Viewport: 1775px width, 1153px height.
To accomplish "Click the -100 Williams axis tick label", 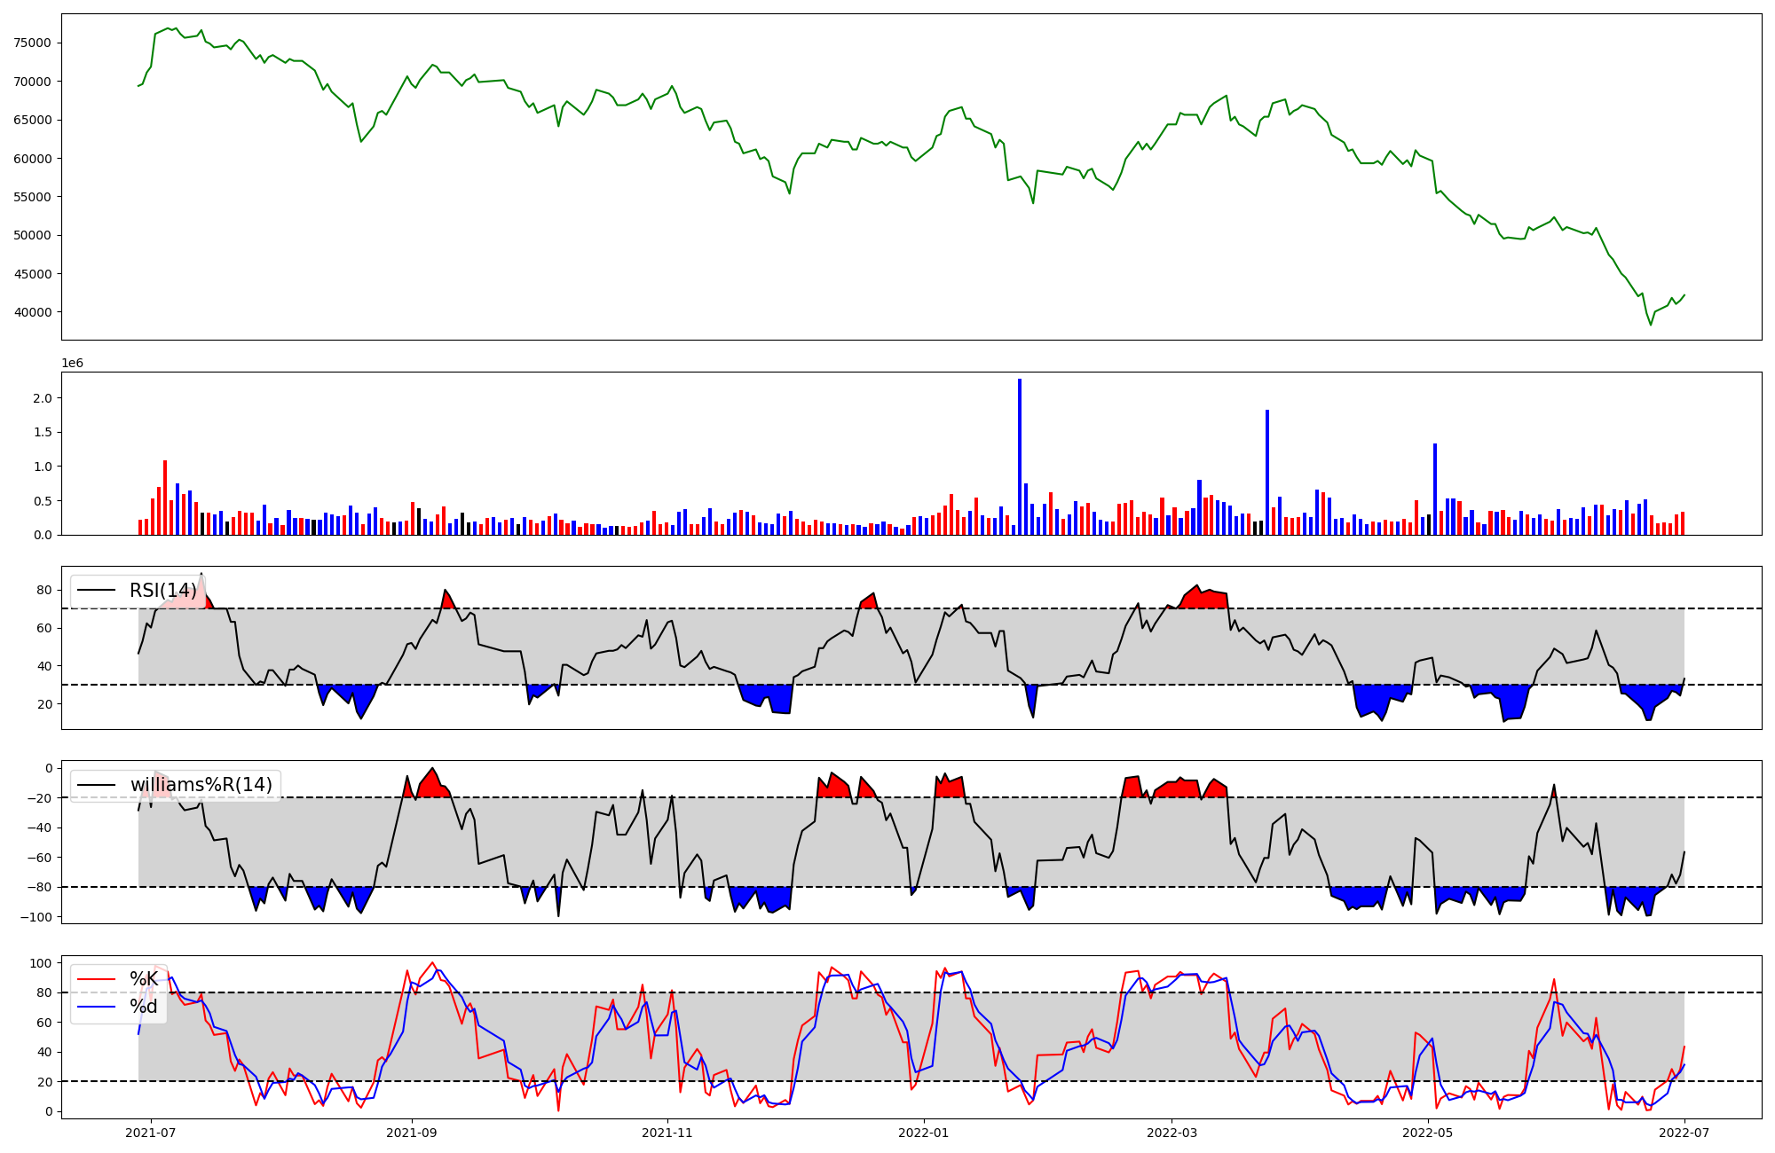I will coord(37,917).
